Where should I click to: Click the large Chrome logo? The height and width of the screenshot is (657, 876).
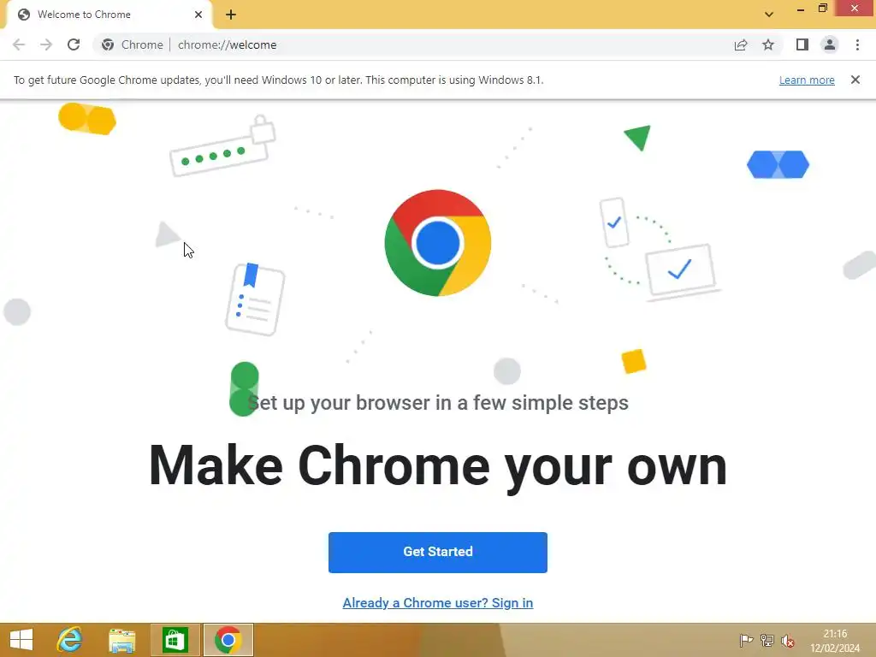click(x=438, y=243)
